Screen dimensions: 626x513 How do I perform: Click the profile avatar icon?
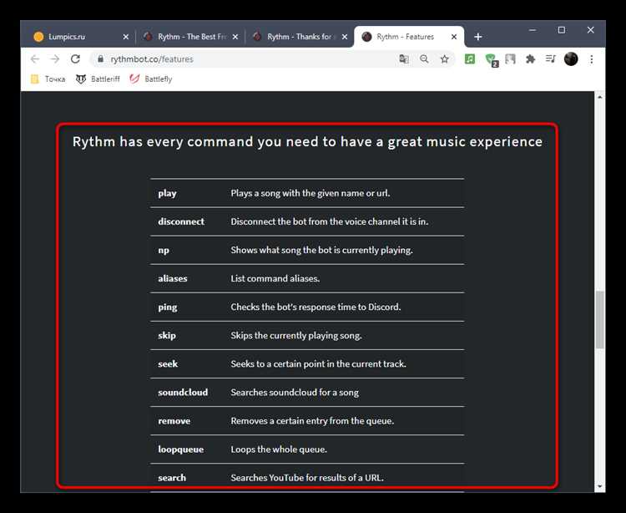[x=571, y=59]
